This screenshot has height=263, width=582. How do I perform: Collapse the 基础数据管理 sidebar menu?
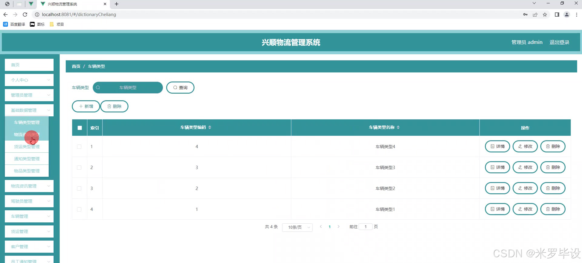pos(29,110)
